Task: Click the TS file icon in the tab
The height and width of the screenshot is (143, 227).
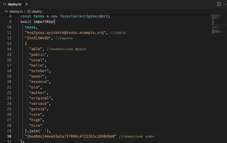Action: pyautogui.click(x=5, y=4)
